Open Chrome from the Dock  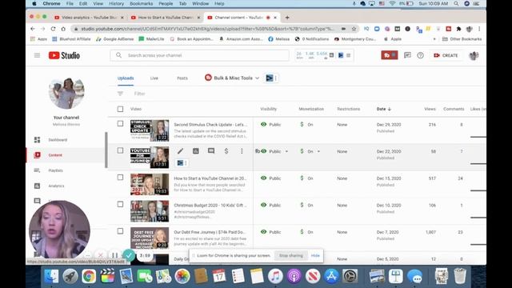(x=89, y=276)
